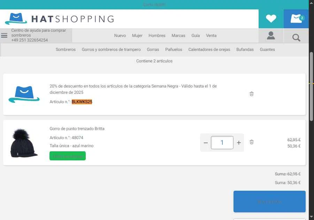Go to the Pañuelos category

pos(174,50)
